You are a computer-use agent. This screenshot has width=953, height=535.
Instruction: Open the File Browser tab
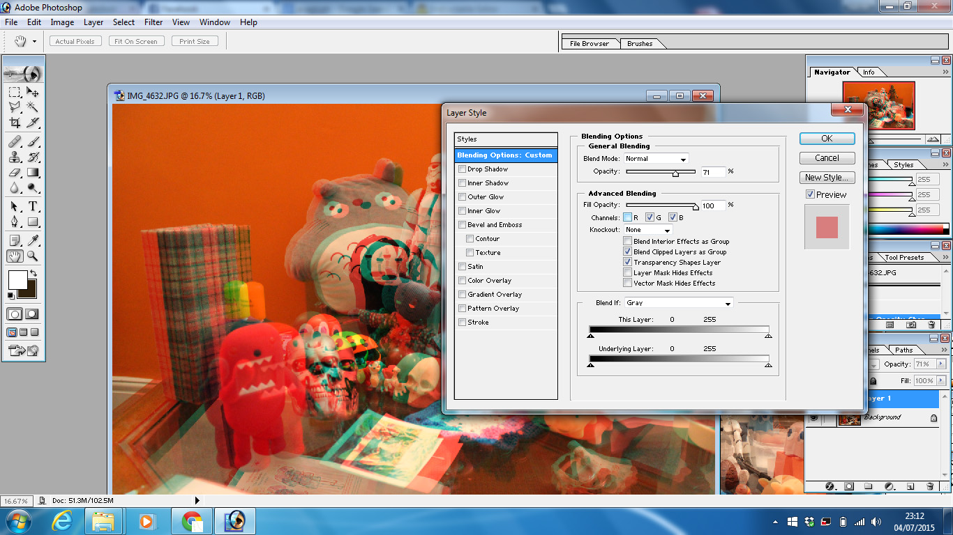point(590,44)
